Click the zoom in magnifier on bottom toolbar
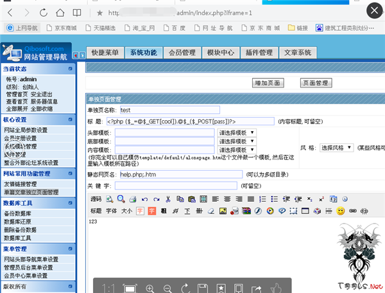The height and width of the screenshot is (293, 385). coord(150,289)
